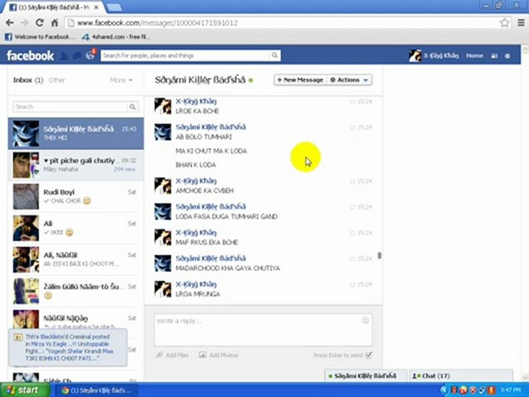The width and height of the screenshot is (529, 397).
Task: Click the search magnifier in Facebook header
Action: [275, 55]
